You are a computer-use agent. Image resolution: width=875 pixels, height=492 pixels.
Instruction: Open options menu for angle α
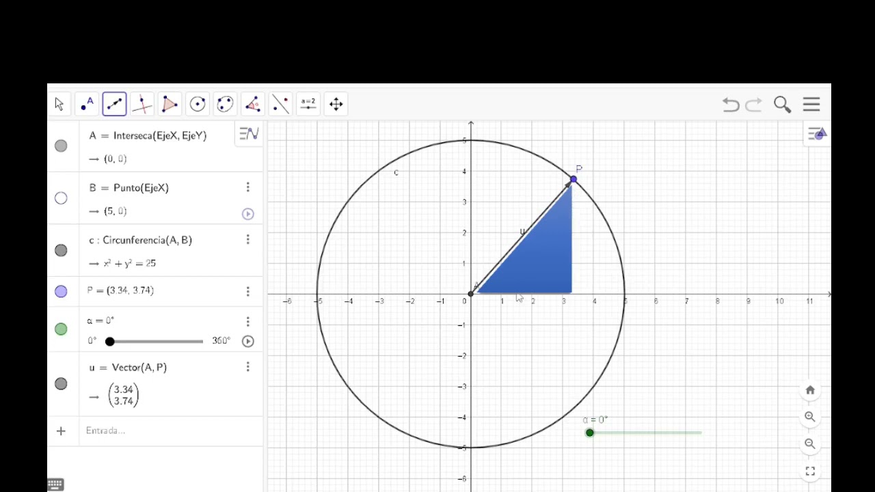[x=248, y=321]
